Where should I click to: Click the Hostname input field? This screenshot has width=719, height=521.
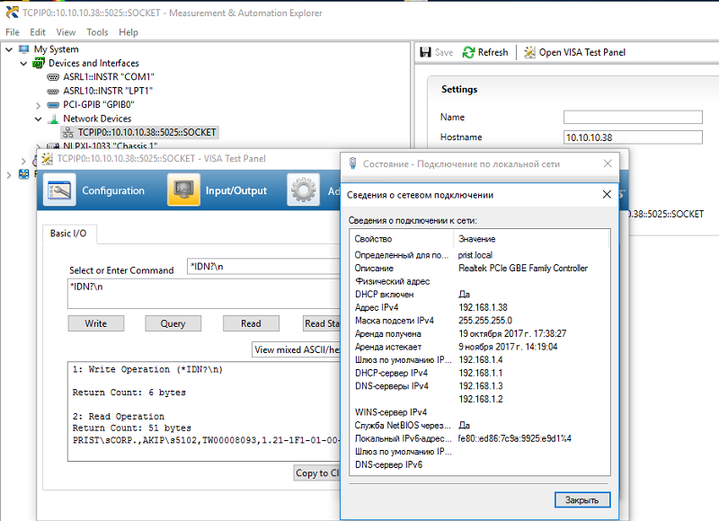point(632,137)
